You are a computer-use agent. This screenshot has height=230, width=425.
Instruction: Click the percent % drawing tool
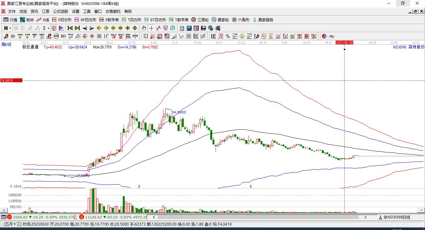point(228,36)
